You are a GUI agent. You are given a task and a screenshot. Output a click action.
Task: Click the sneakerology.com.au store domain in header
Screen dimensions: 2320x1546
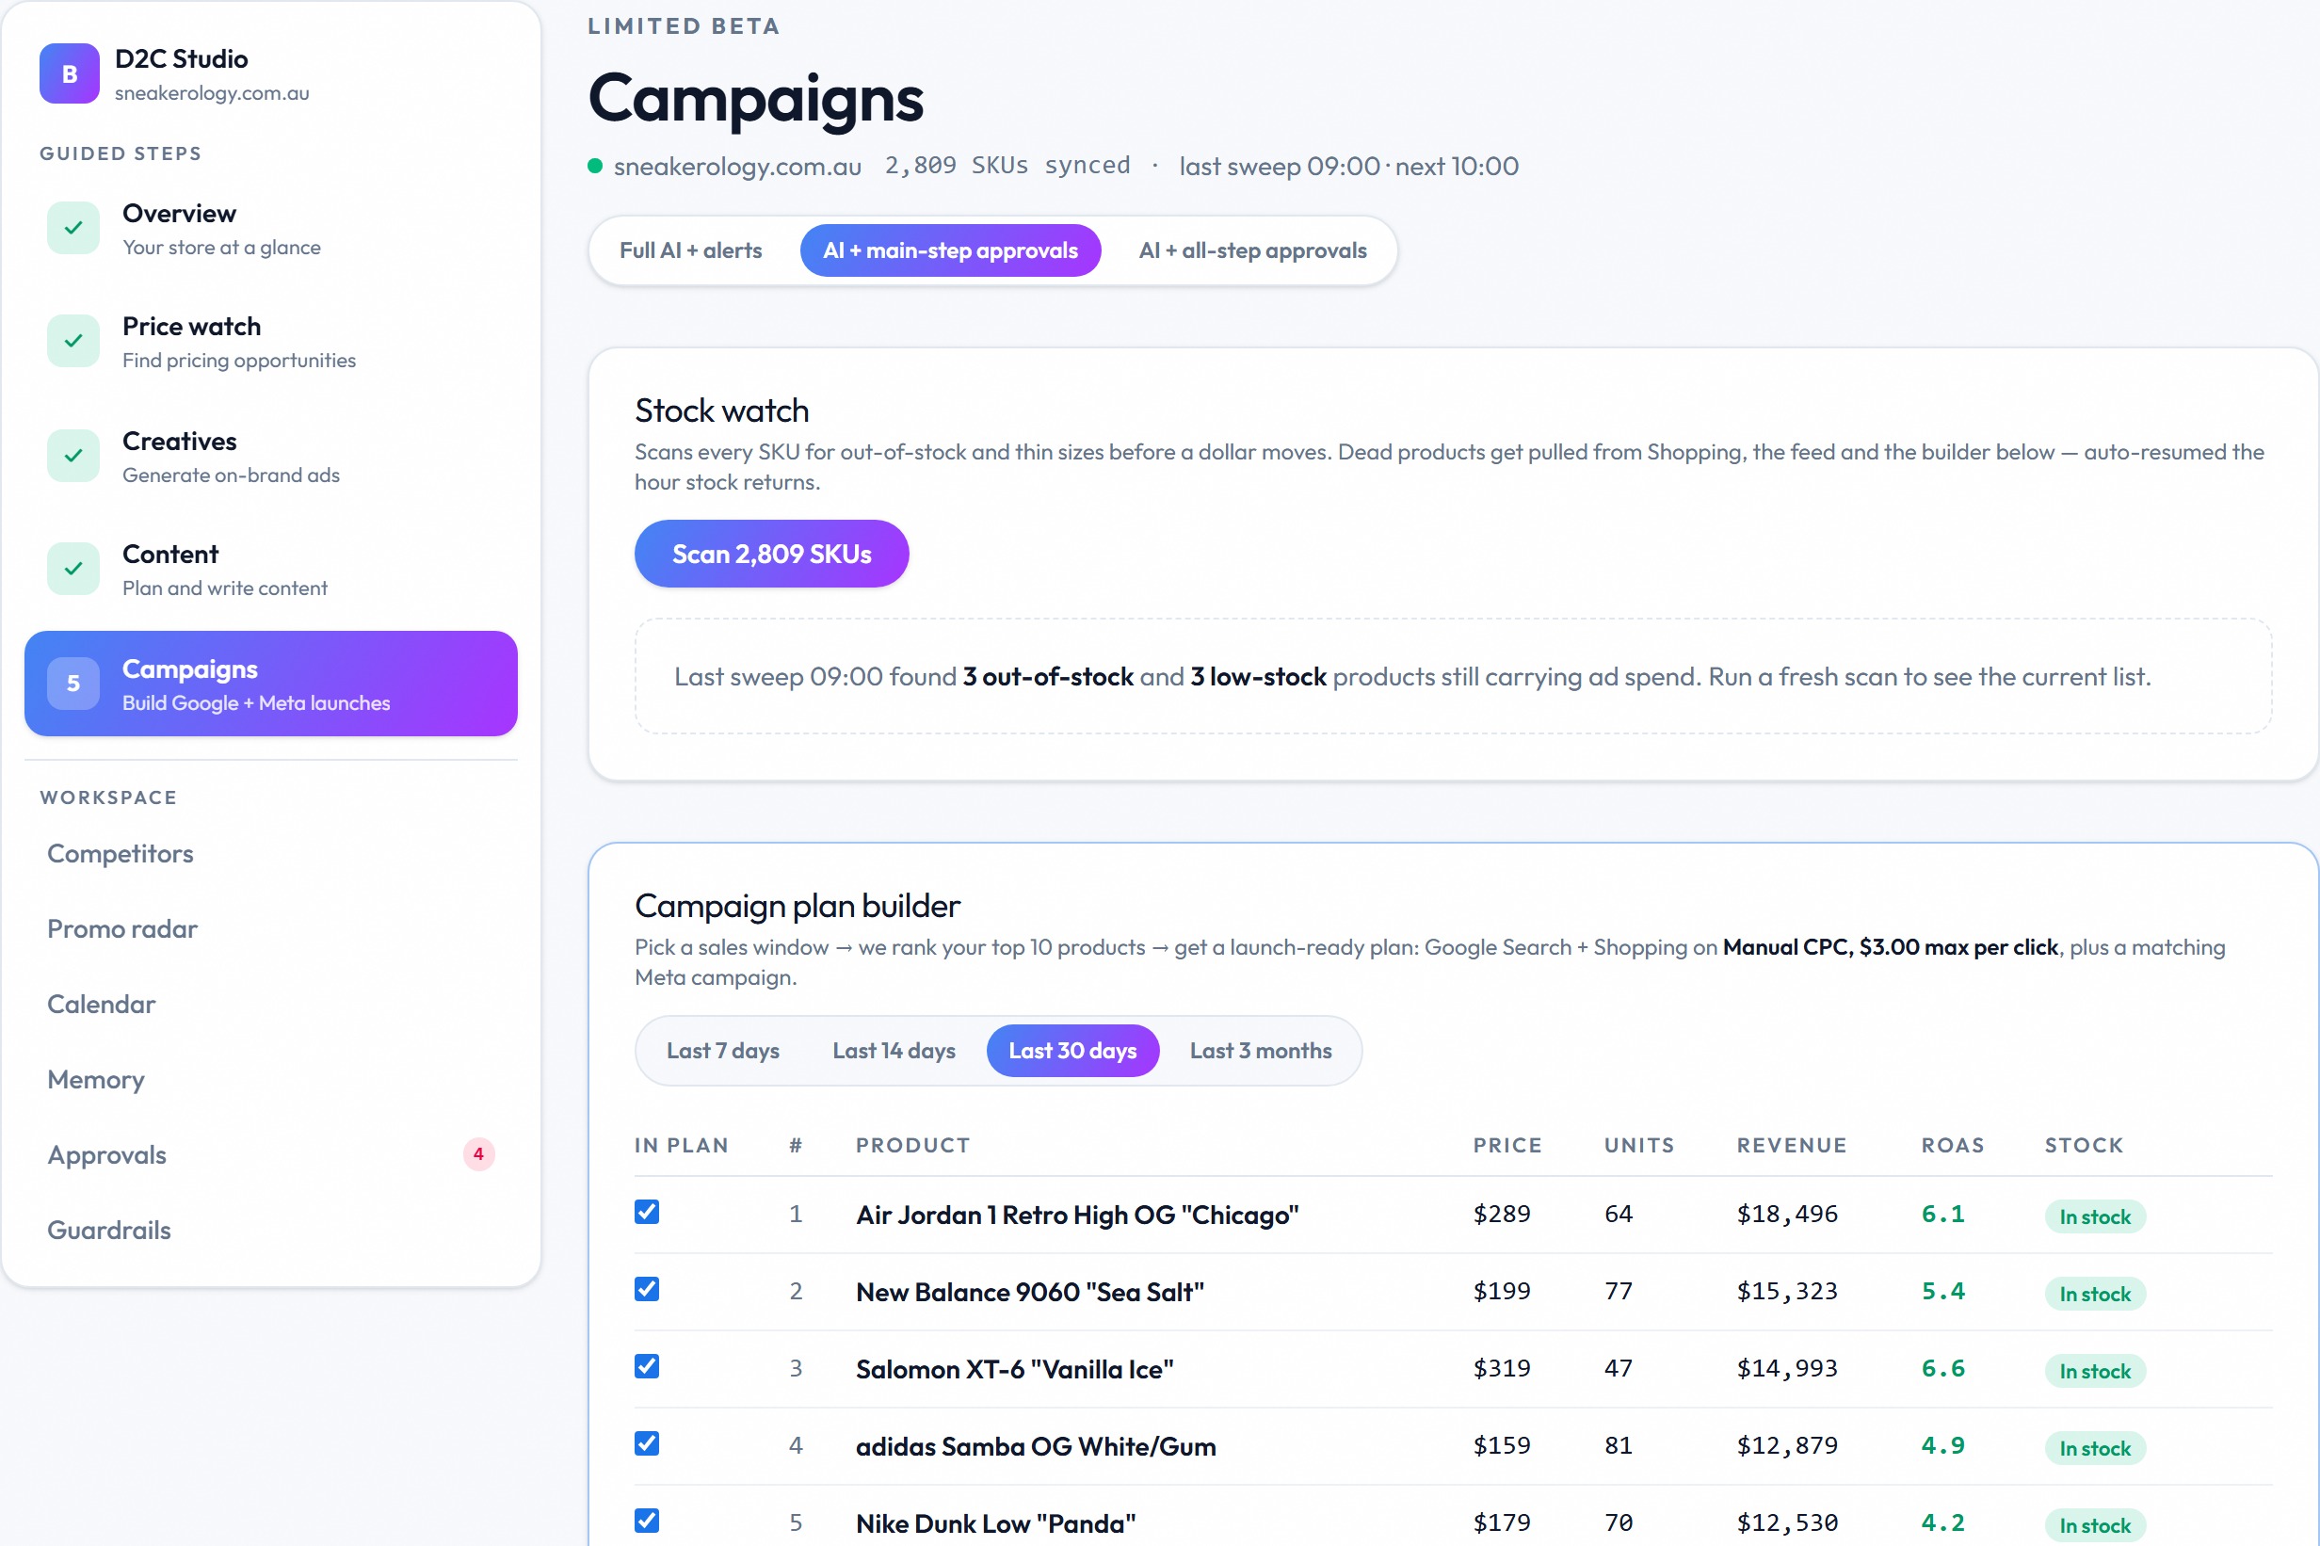pyautogui.click(x=737, y=167)
